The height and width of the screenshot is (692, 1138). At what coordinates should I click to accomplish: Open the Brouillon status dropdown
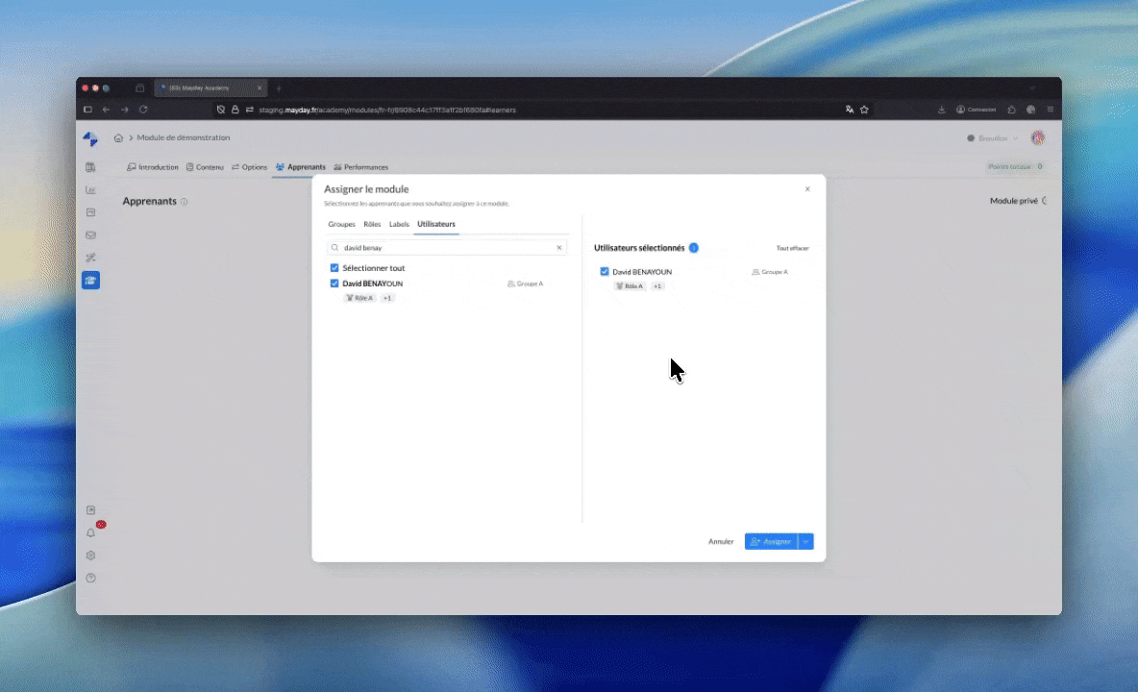point(993,138)
